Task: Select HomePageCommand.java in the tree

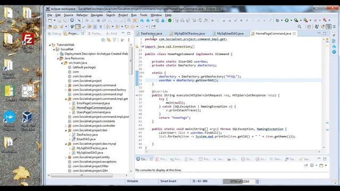Action: click(x=94, y=108)
